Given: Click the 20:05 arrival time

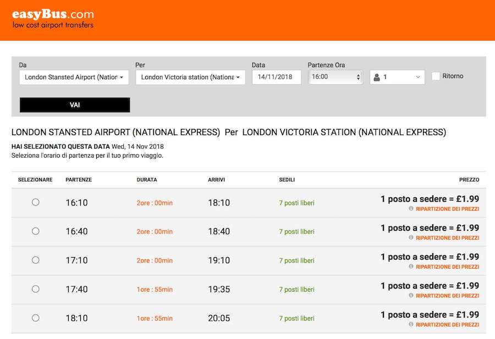Looking at the screenshot, I should click(x=219, y=318).
